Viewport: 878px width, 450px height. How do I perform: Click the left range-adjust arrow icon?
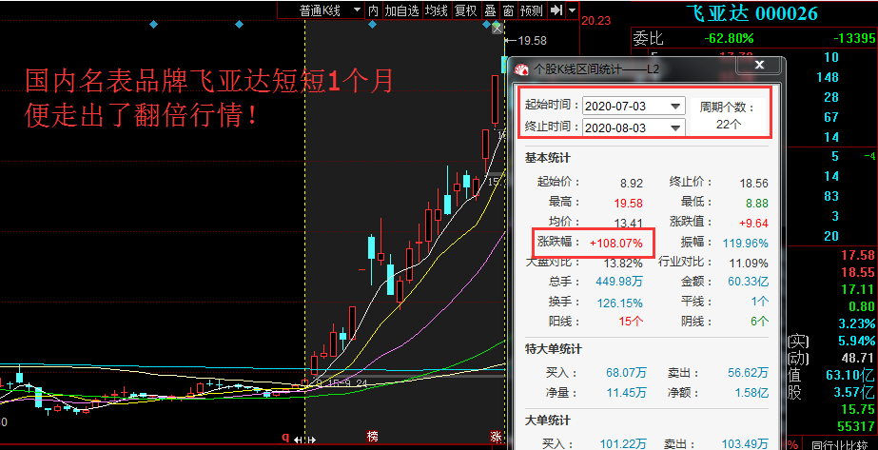click(298, 440)
